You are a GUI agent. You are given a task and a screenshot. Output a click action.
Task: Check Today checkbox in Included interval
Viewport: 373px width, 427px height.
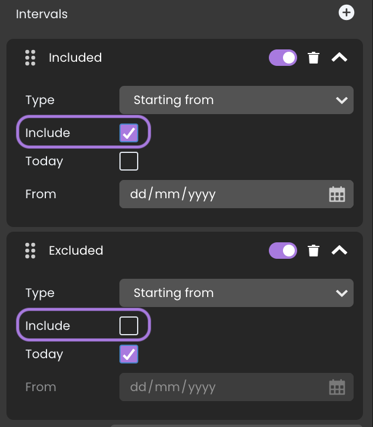pyautogui.click(x=129, y=161)
